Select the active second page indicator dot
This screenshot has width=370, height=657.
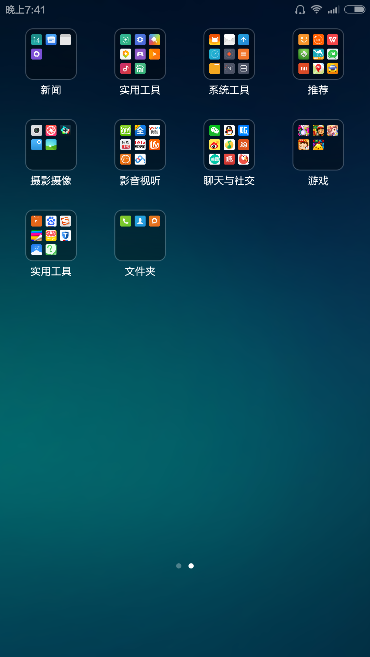point(191,566)
